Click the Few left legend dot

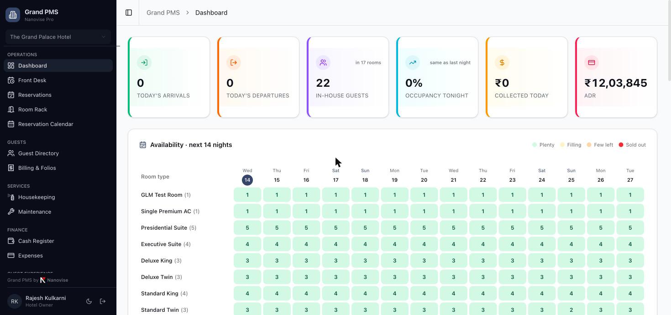(x=589, y=145)
